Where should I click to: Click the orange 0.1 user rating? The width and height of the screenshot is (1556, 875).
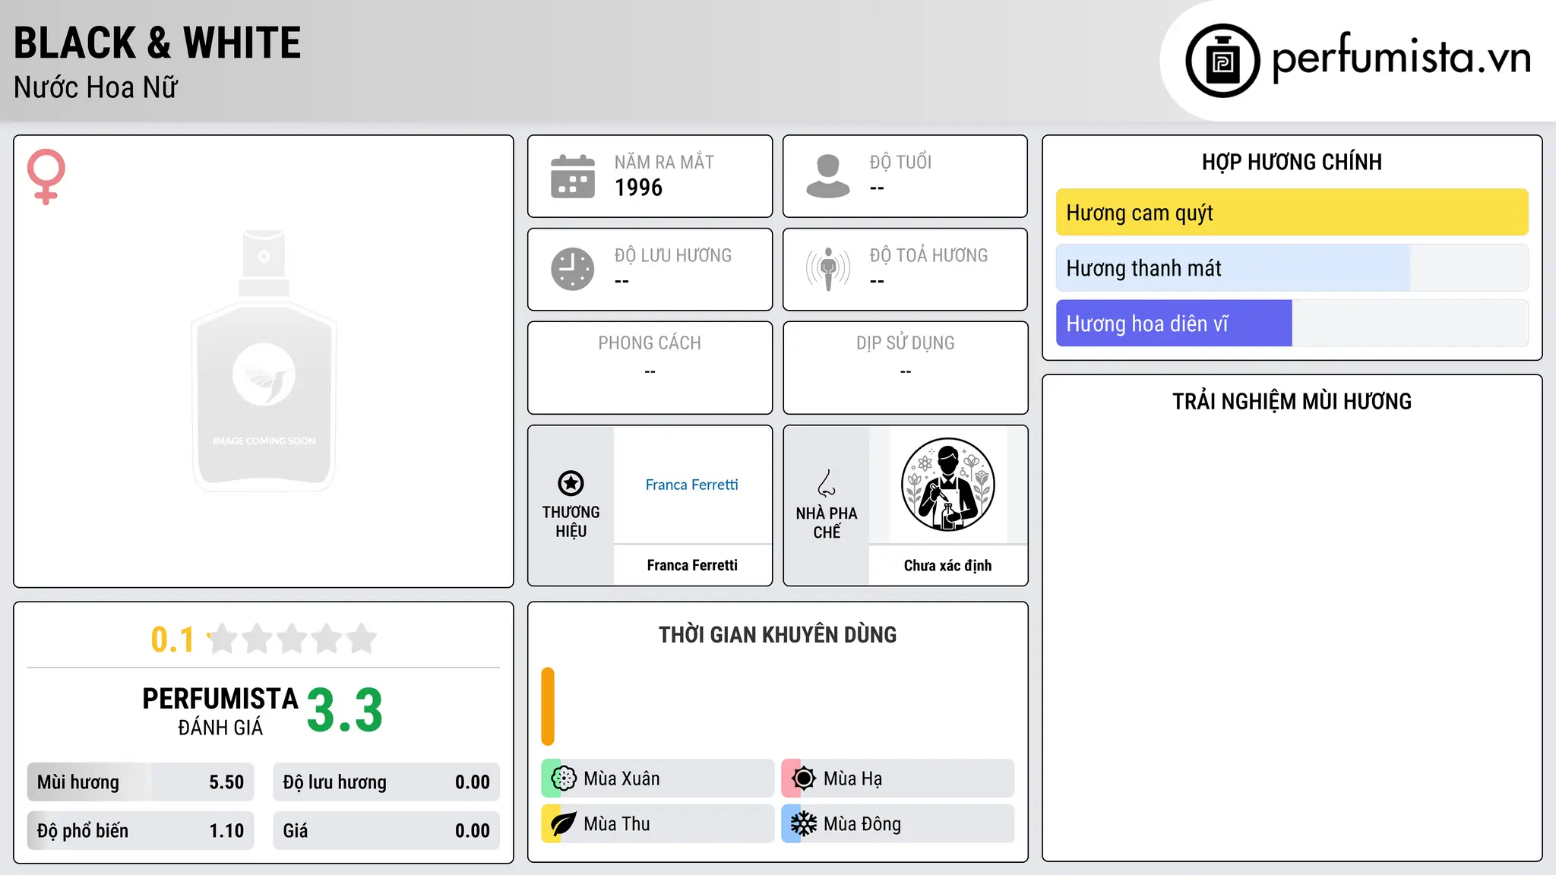(x=172, y=640)
